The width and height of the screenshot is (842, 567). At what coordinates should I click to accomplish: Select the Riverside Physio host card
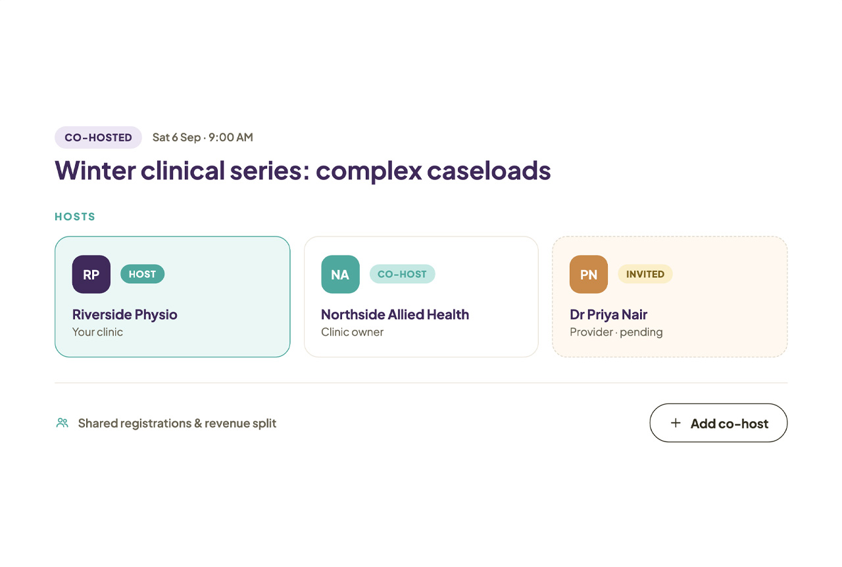tap(172, 296)
